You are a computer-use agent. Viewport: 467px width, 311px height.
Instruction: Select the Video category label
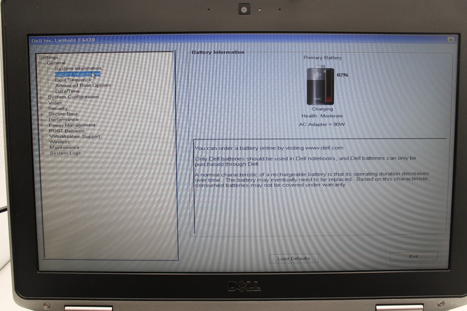click(x=55, y=103)
